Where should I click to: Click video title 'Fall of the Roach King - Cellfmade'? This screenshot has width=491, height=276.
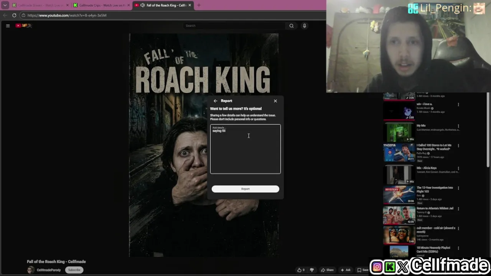pyautogui.click(x=56, y=261)
